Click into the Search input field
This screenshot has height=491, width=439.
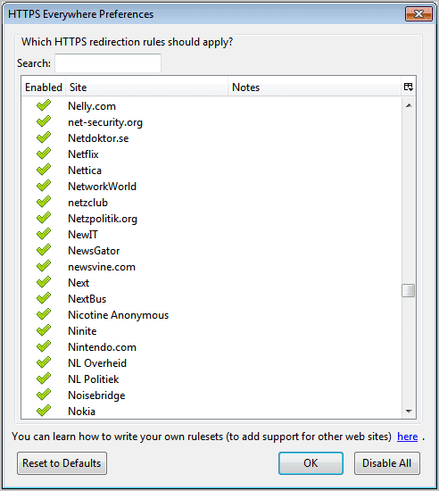tap(108, 63)
